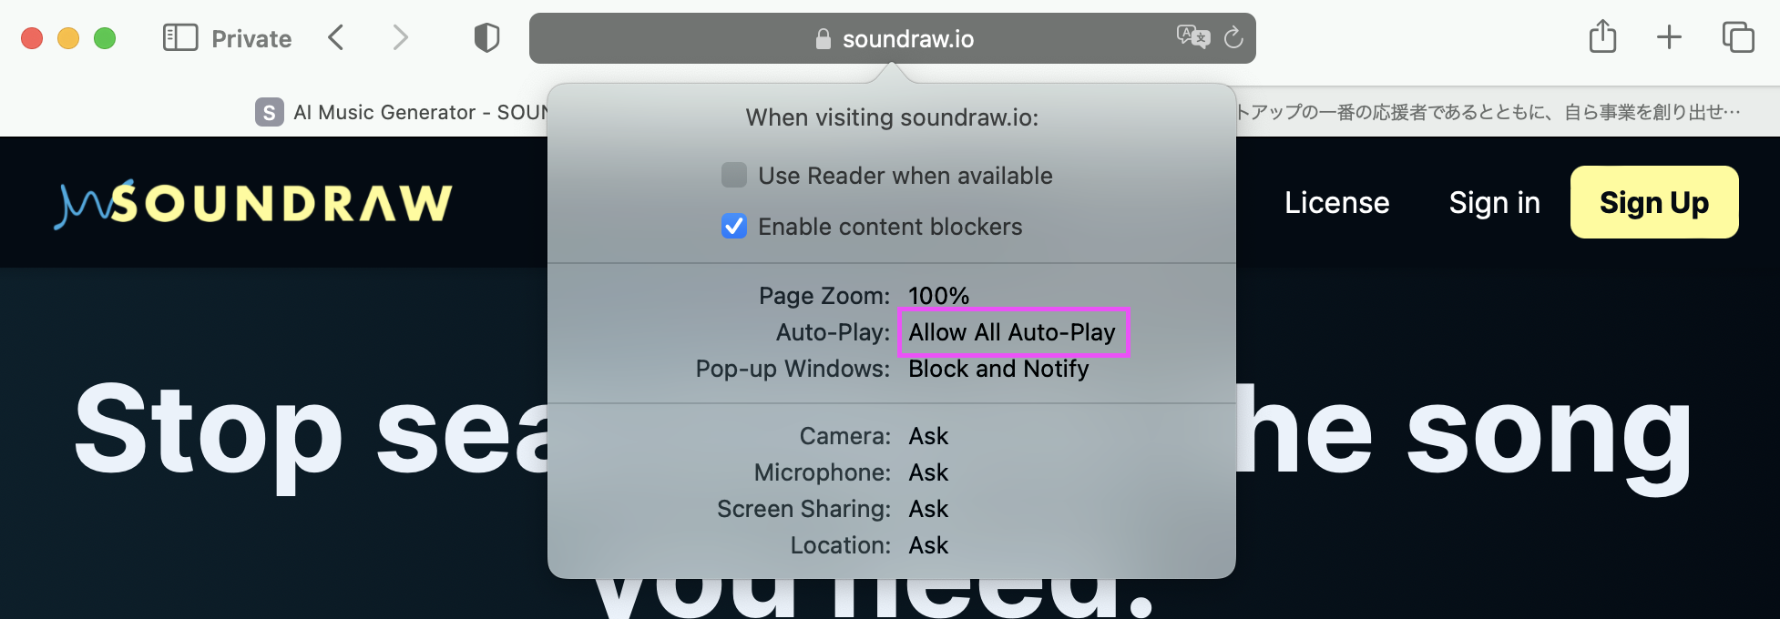This screenshot has width=1780, height=619.
Task: Toggle the Safari sidebar icon
Action: (x=179, y=38)
